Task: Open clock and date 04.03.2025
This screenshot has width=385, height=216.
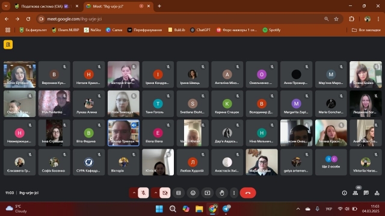Action: pos(371,209)
